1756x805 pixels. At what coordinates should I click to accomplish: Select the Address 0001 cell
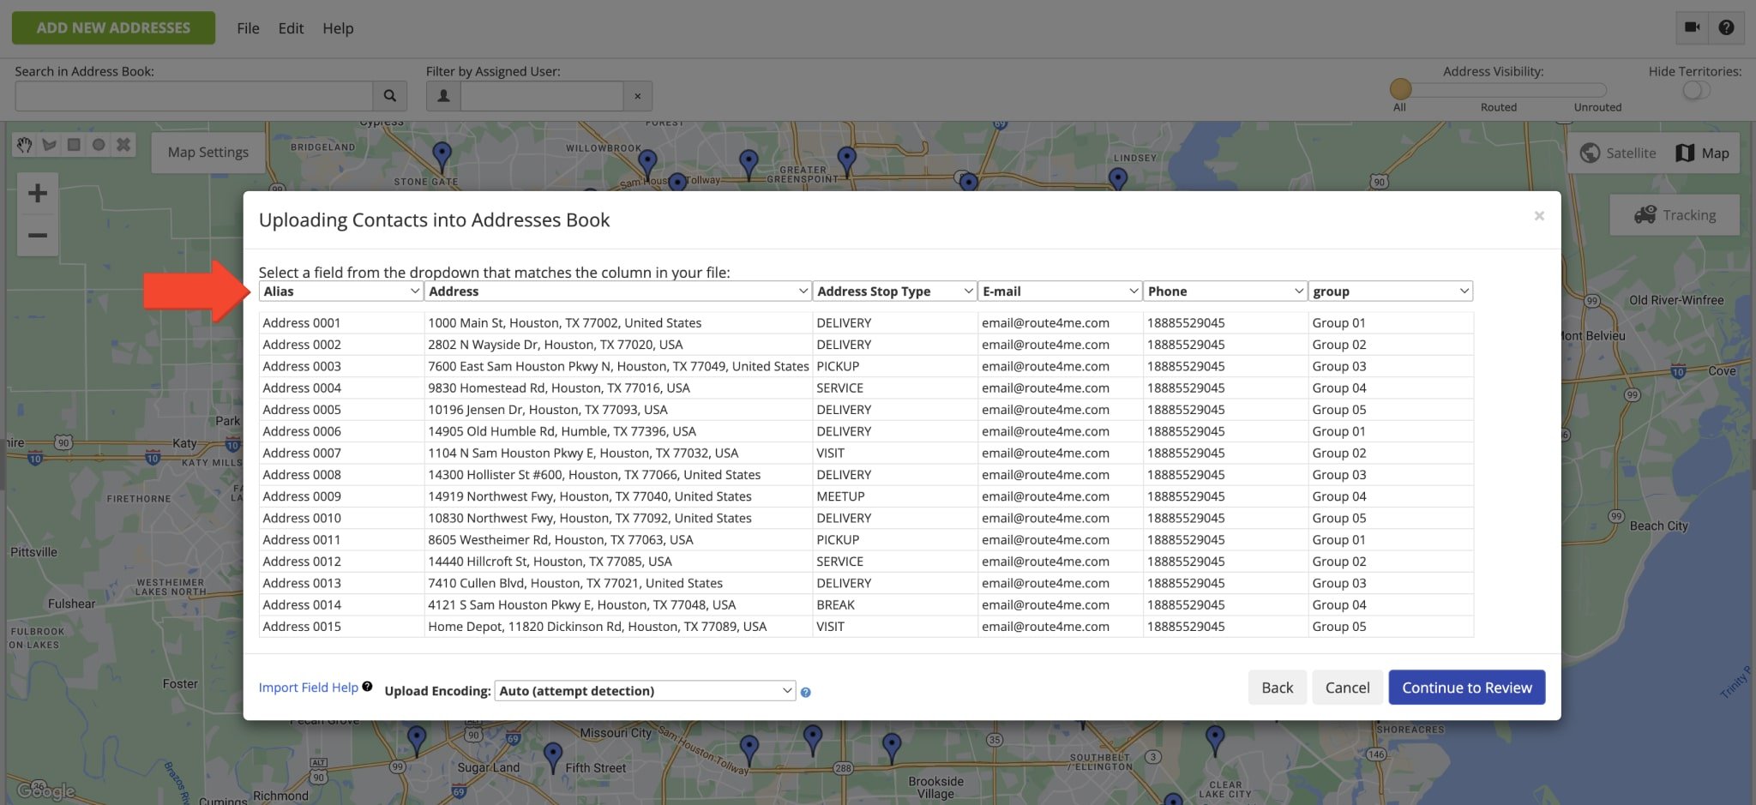(341, 323)
